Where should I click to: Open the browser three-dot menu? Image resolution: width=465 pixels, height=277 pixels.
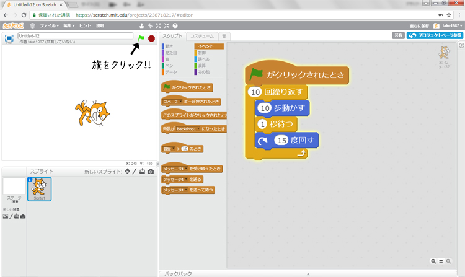[459, 15]
